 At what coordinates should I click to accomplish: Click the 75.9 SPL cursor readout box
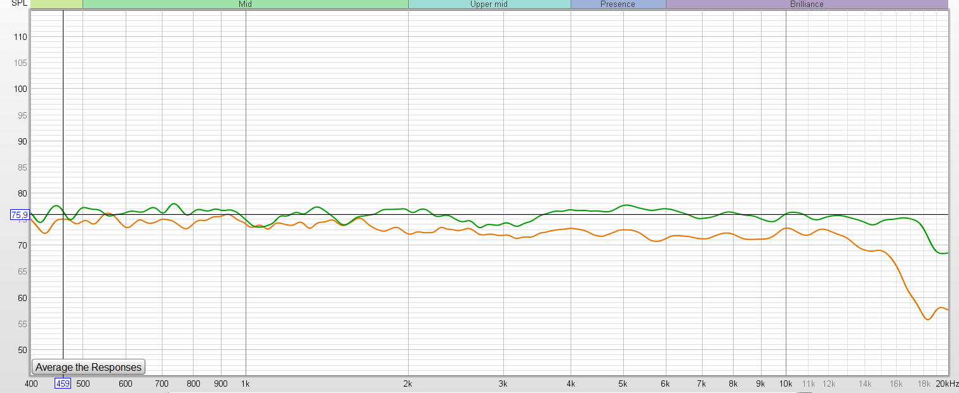19,215
